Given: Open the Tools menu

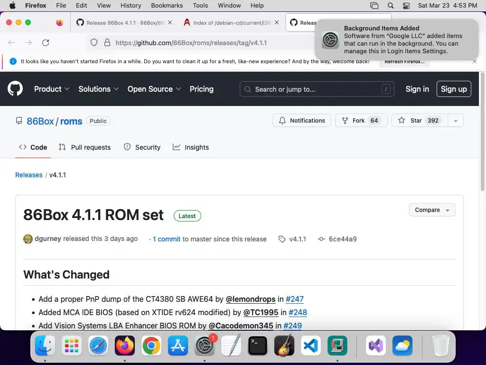Looking at the screenshot, I should point(200,5).
